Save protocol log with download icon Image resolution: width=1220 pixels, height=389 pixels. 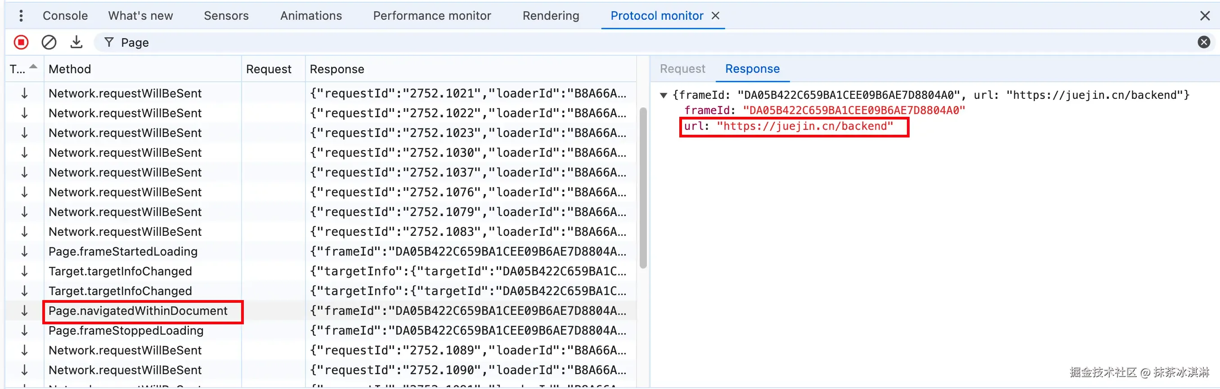coord(76,43)
